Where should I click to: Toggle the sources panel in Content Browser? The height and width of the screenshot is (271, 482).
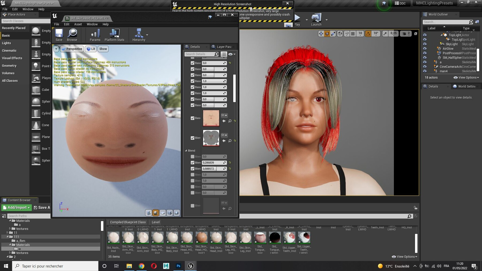click(4, 216)
